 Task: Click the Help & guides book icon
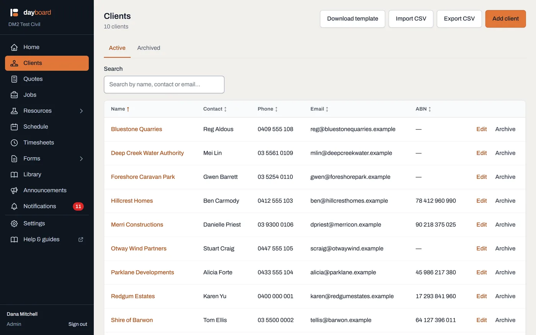coord(14,239)
